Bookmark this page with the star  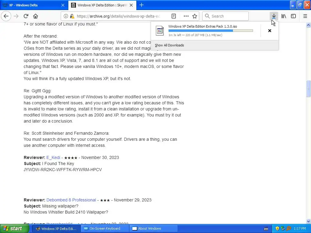[x=195, y=16]
